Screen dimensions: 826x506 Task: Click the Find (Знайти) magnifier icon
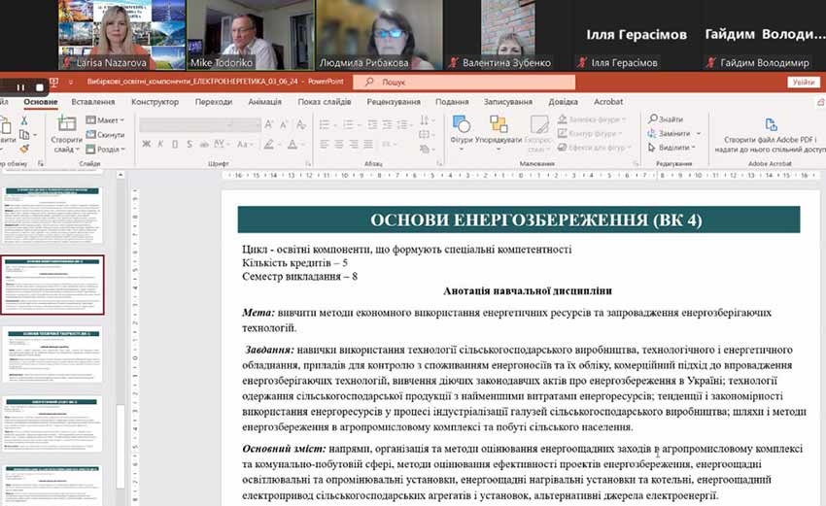[x=650, y=119]
